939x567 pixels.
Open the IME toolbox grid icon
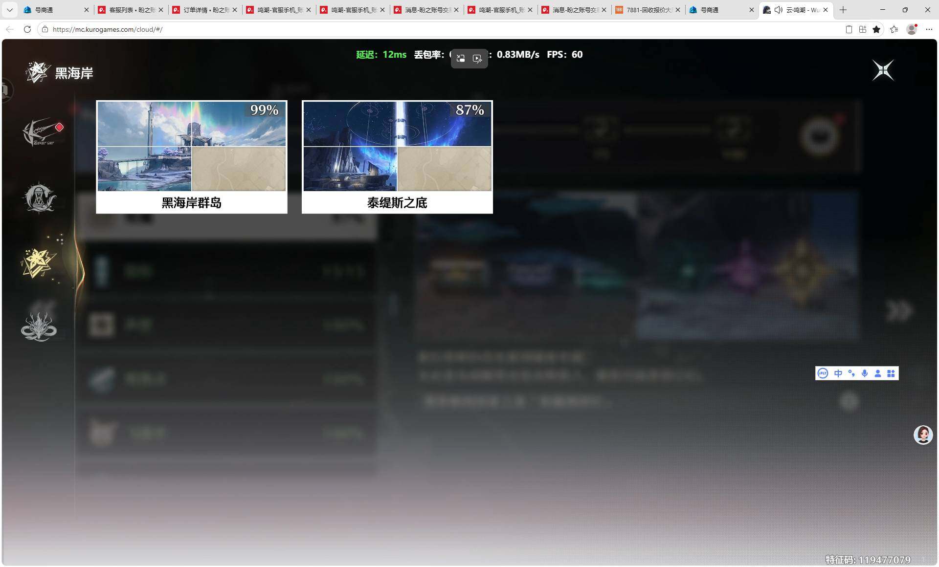pyautogui.click(x=891, y=373)
